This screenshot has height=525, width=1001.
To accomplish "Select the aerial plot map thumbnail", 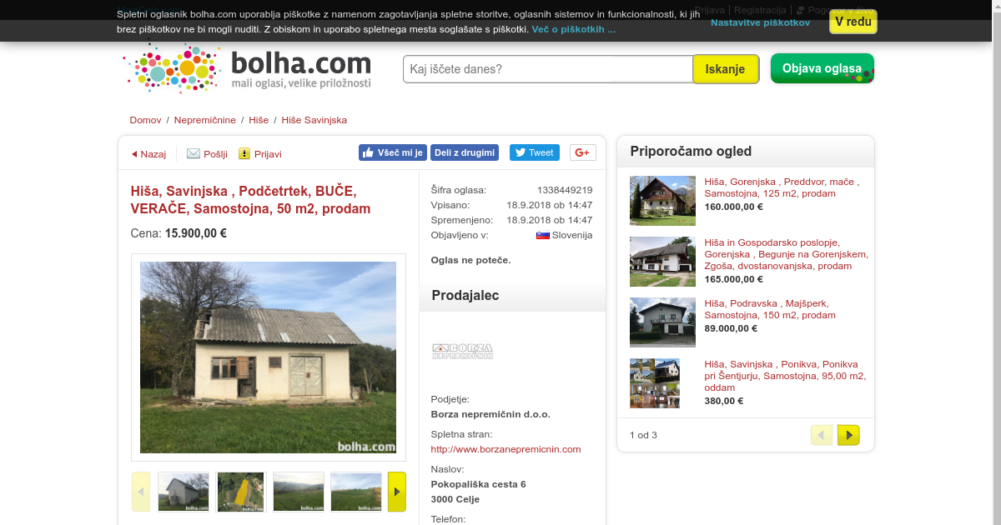I will tap(241, 492).
